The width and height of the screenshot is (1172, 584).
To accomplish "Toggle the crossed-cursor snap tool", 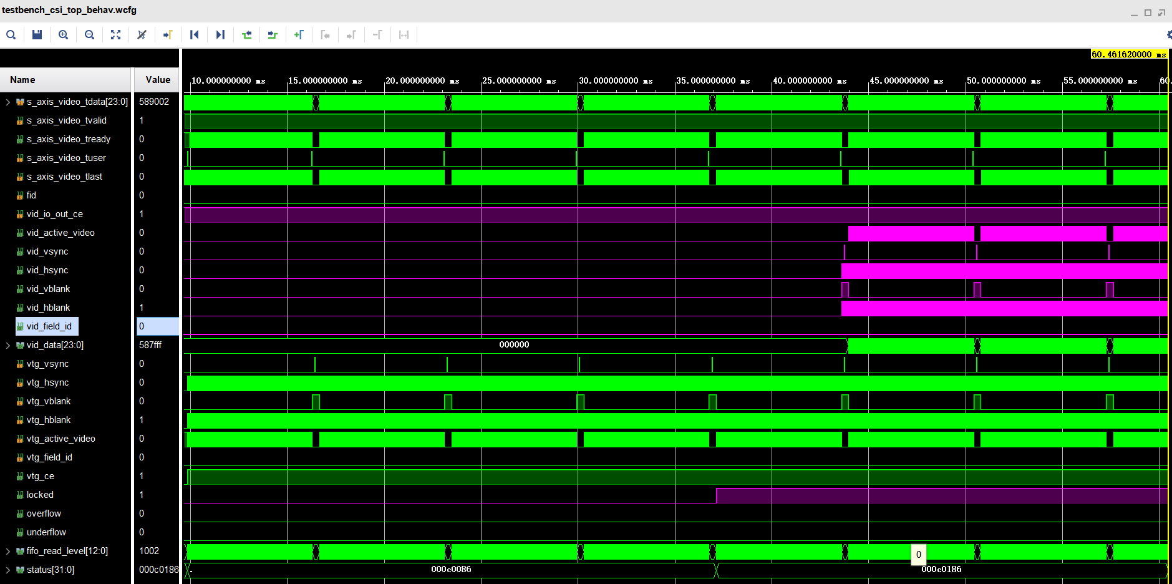I will tap(142, 34).
